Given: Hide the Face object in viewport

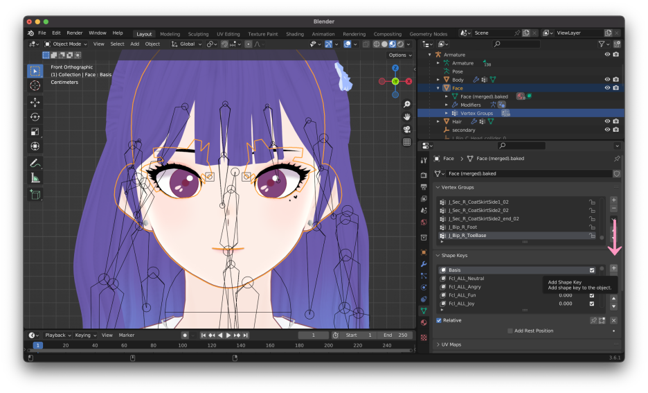Looking at the screenshot, I should click(x=607, y=88).
